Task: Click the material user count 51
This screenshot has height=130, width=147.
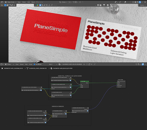Action: [x=84, y=64]
